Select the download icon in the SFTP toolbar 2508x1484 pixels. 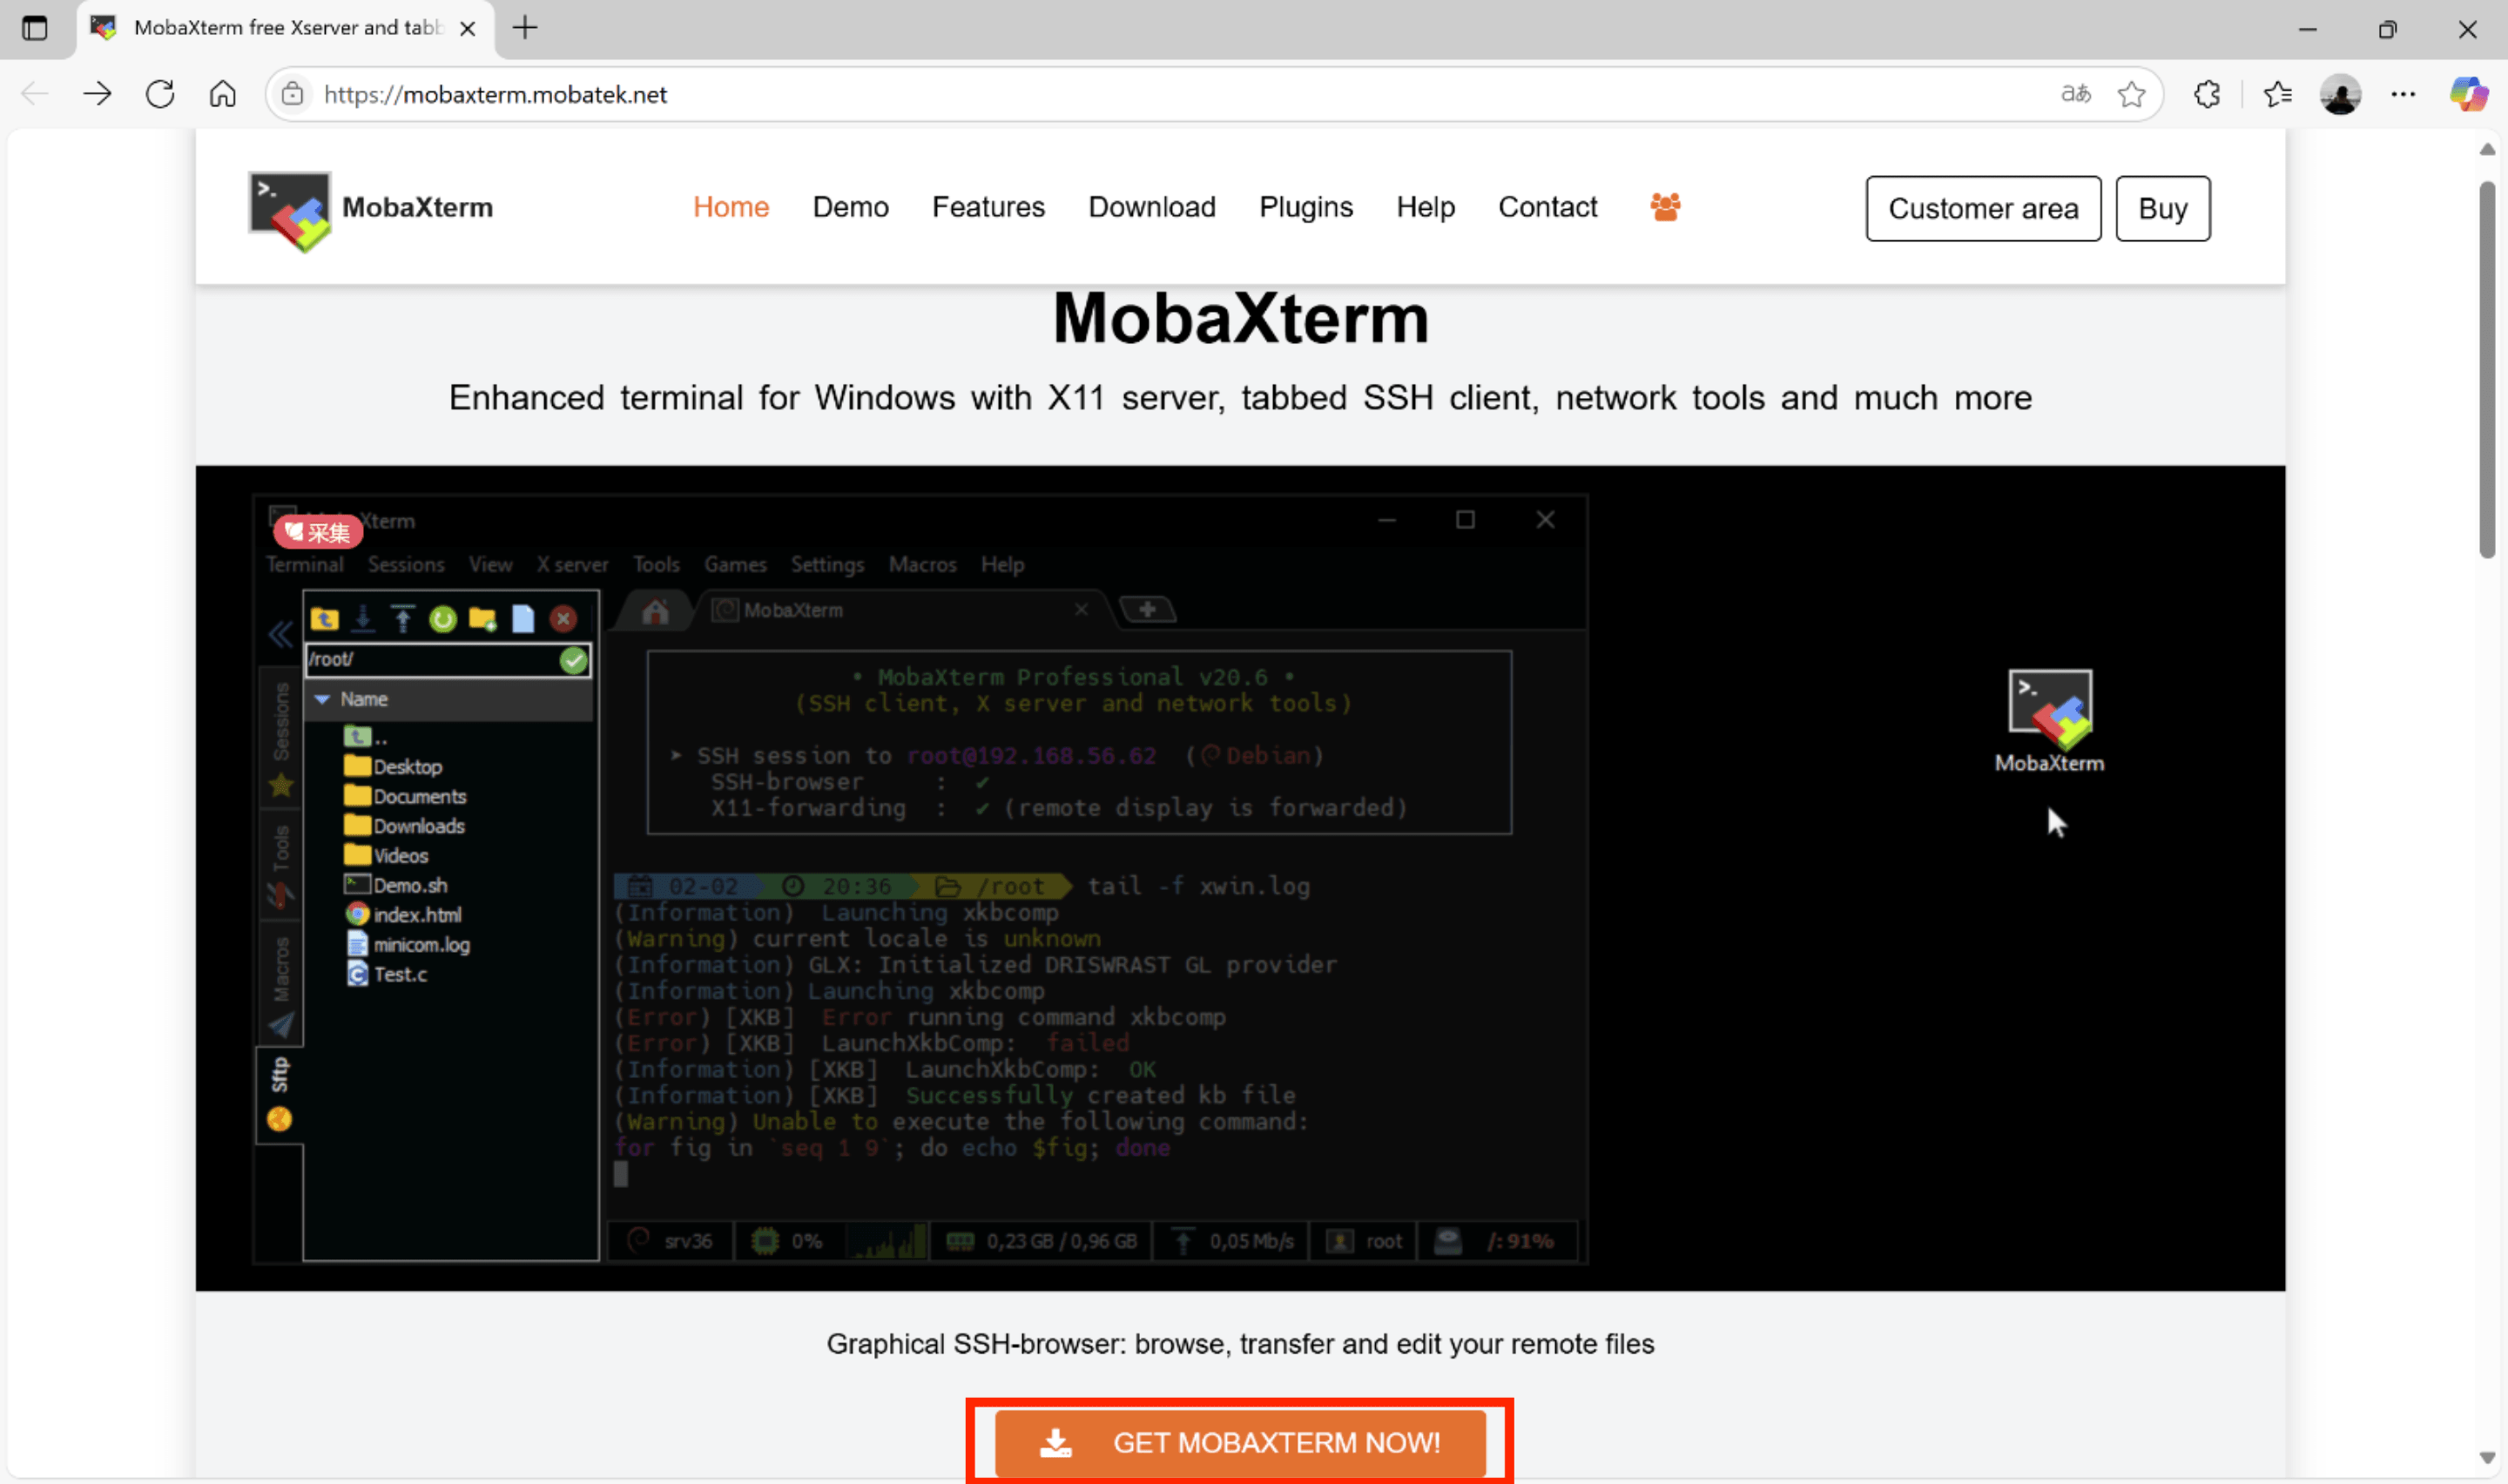pos(363,619)
